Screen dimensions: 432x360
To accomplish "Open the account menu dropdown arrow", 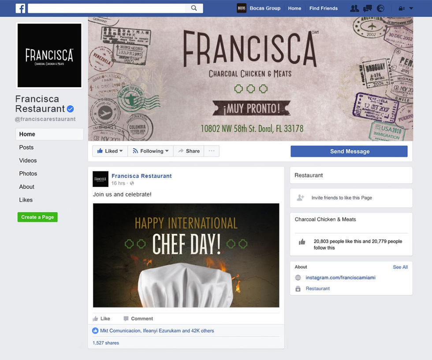I will coord(411,8).
